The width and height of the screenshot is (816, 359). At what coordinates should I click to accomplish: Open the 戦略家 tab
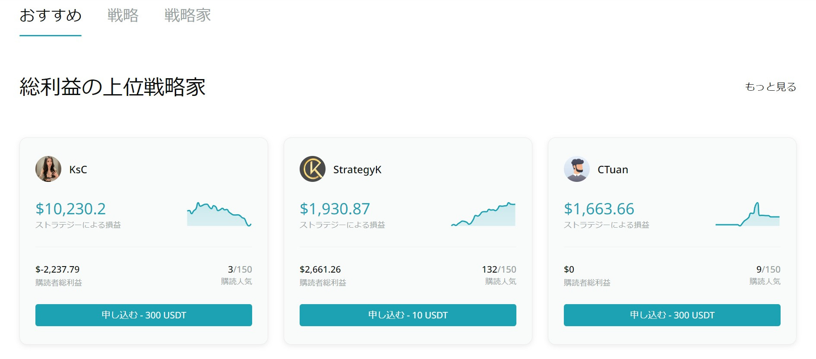click(187, 16)
